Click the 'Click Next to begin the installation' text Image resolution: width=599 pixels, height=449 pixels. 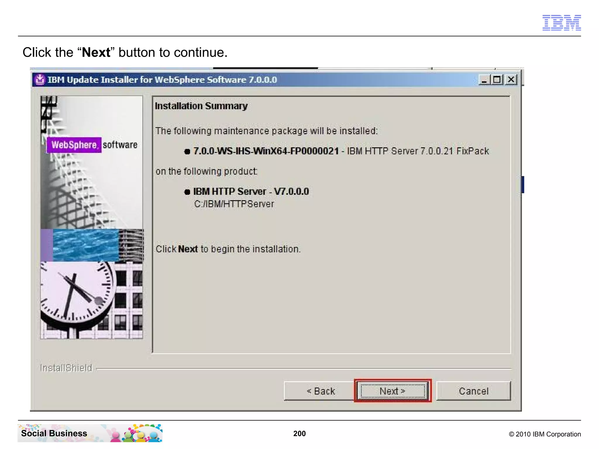pyautogui.click(x=228, y=249)
